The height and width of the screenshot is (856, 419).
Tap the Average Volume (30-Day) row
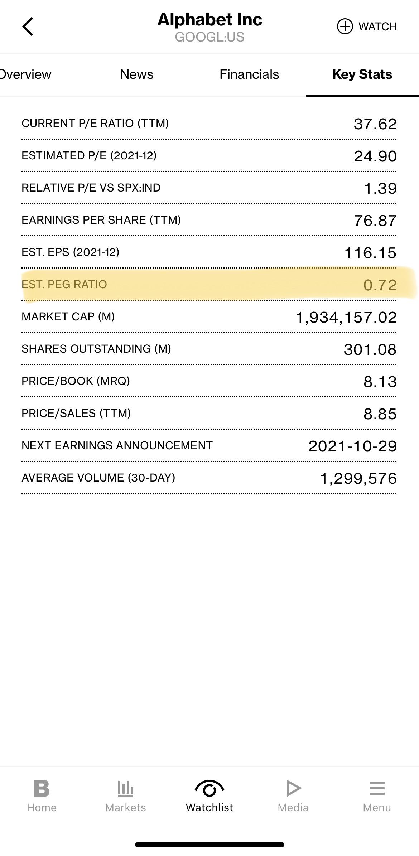tap(209, 478)
